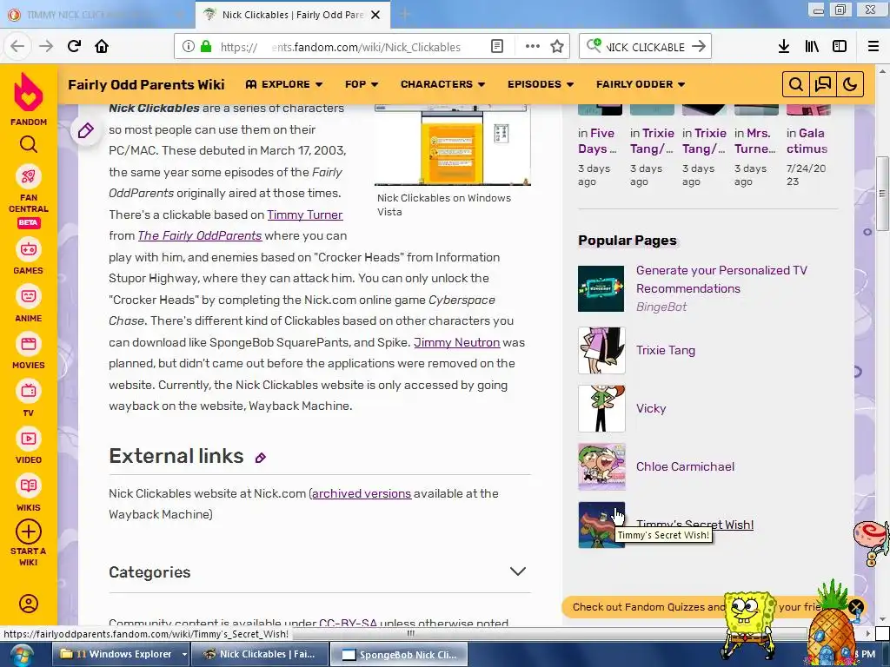Open the Chloe Carmichael thumbnail image
The width and height of the screenshot is (890, 667).
pos(601,466)
